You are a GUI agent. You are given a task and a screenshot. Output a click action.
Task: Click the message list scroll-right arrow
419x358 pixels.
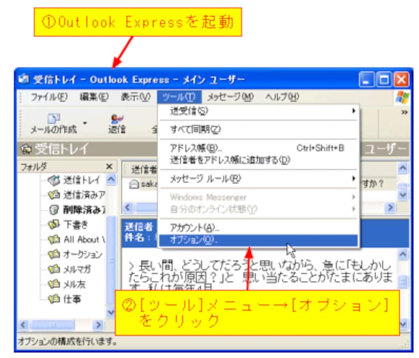[390, 207]
